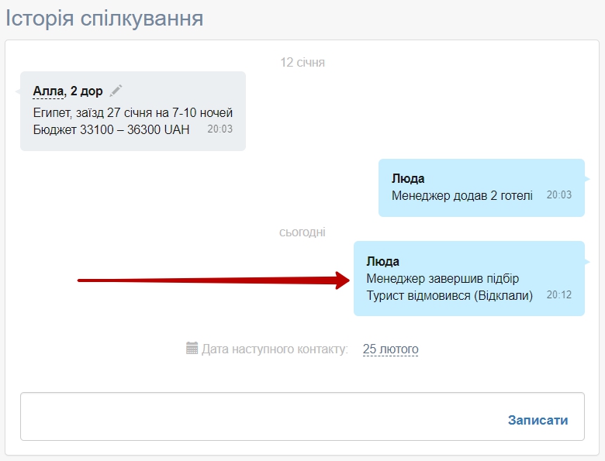Select text Бюджет 33100 – 36300 UAH

[x=111, y=129]
